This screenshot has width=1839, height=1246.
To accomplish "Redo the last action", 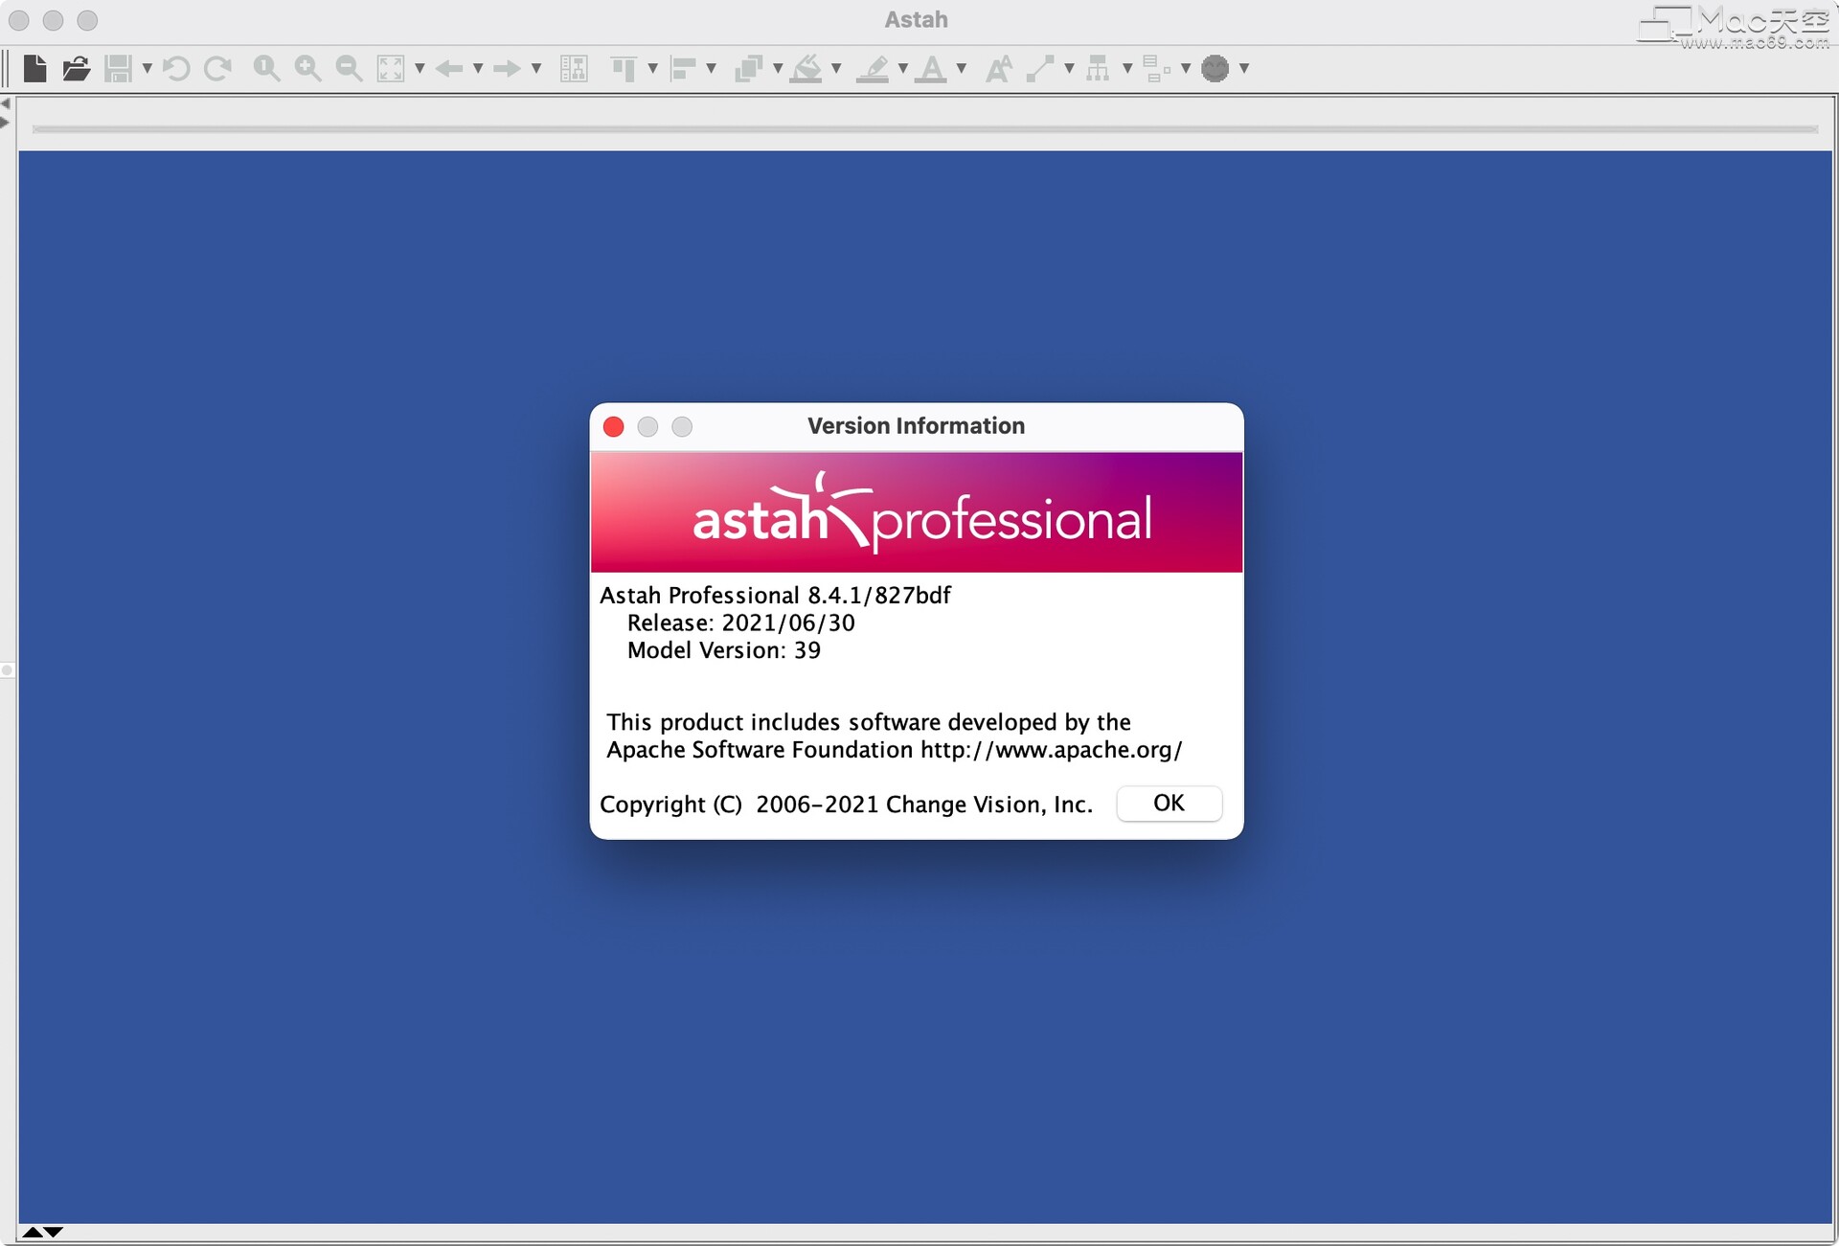I will coord(218,68).
